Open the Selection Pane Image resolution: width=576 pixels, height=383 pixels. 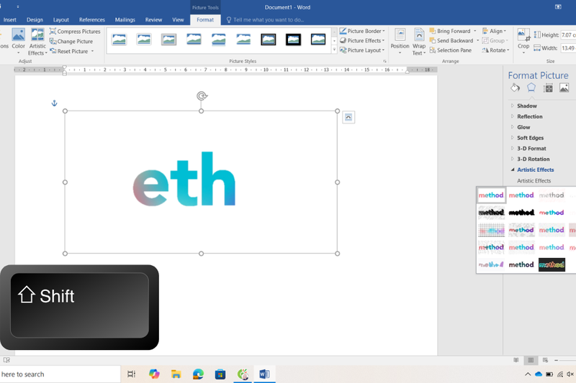(x=451, y=50)
